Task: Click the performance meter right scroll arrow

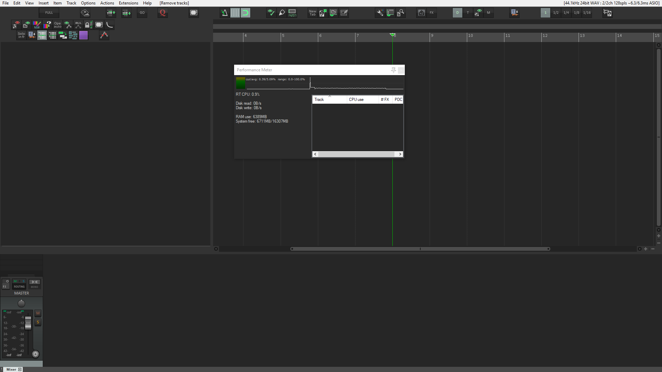Action: 400,154
